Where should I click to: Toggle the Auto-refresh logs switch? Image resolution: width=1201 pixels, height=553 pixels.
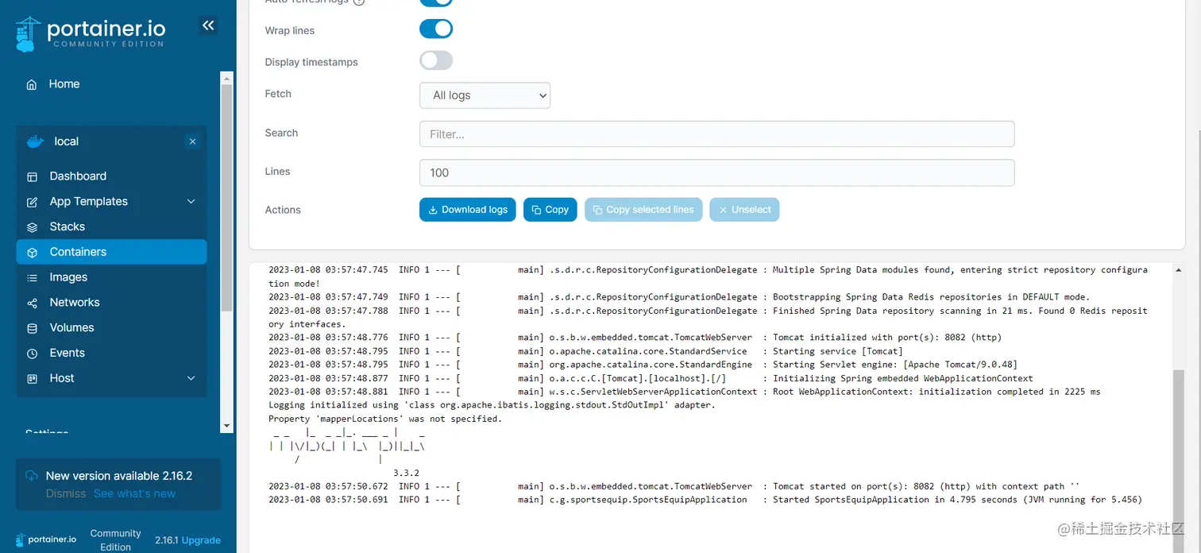click(436, 2)
